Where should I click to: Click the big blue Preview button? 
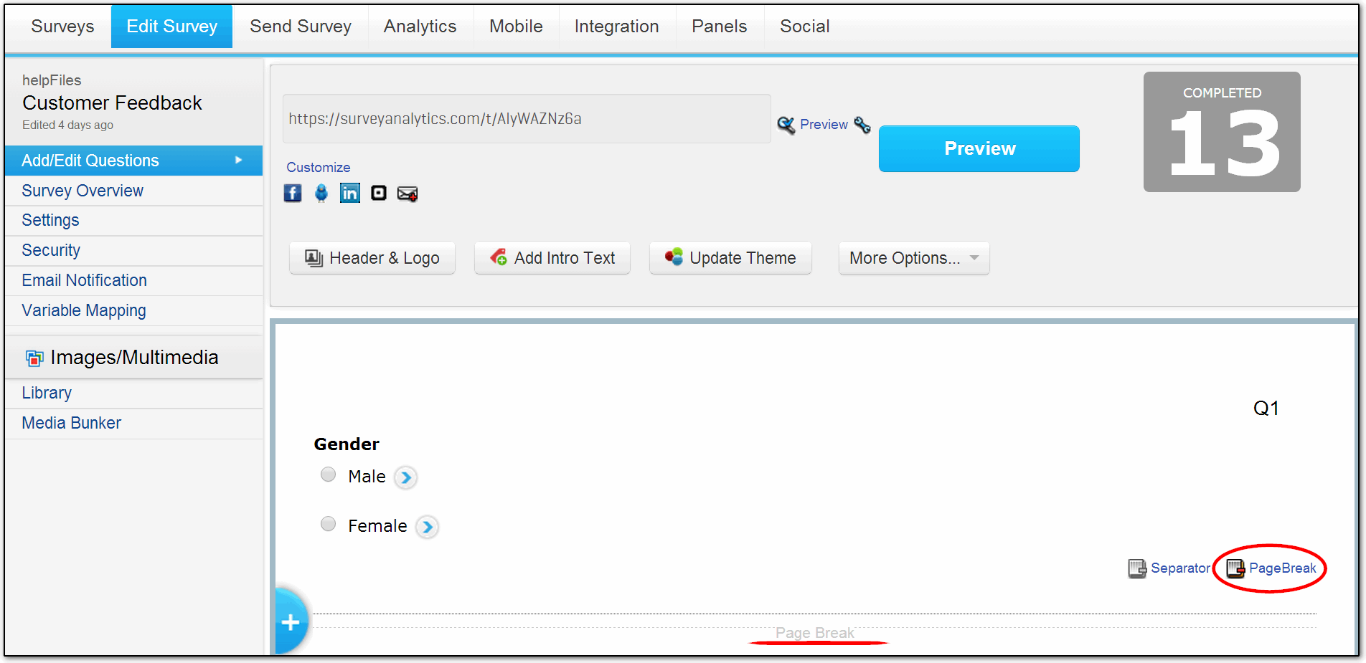979,148
